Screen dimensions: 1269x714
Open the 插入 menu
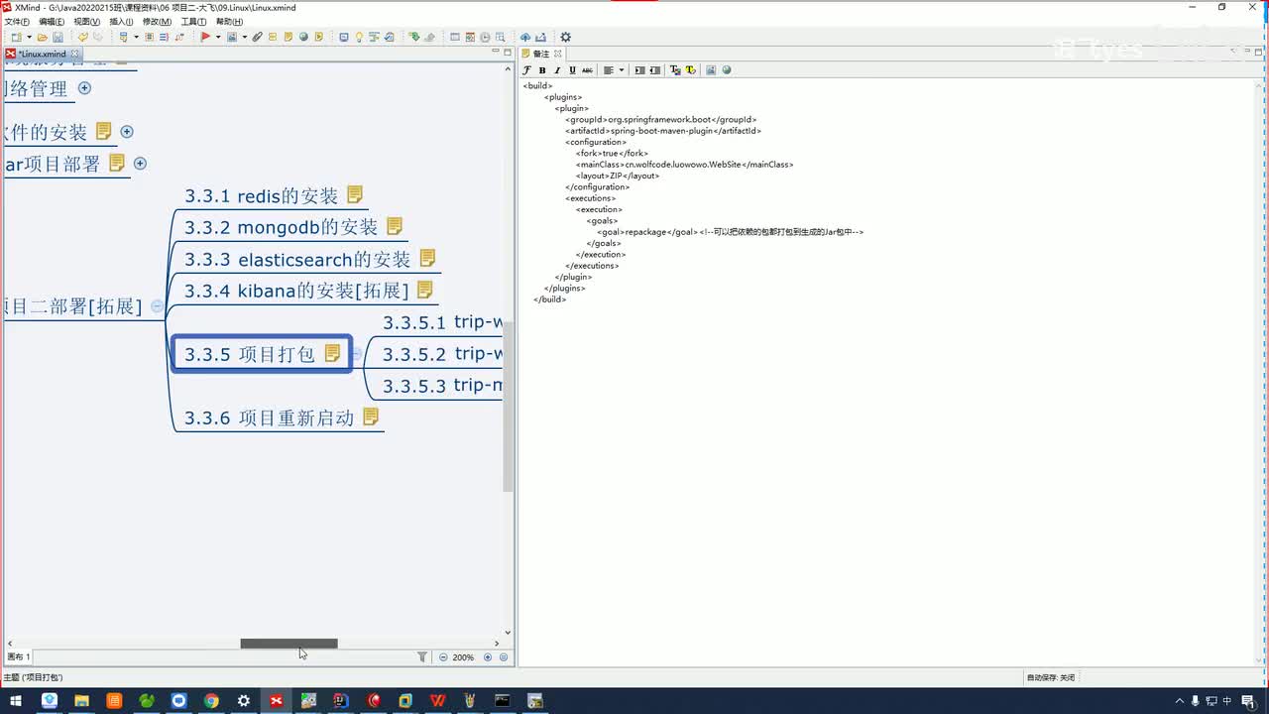(x=122, y=22)
